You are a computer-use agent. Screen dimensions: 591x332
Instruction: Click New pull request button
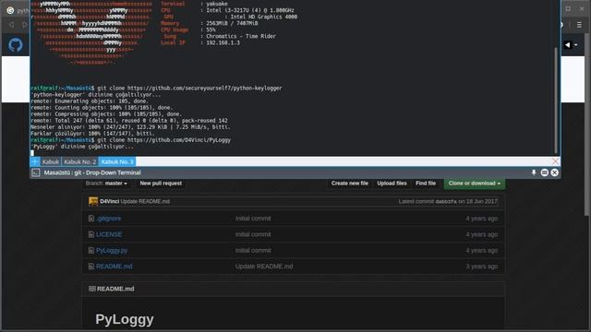tap(161, 184)
